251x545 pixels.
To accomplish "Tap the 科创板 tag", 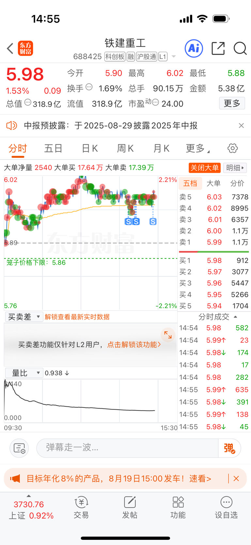I will tap(115, 57).
